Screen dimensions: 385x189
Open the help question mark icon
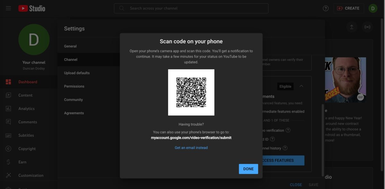[x=326, y=8]
